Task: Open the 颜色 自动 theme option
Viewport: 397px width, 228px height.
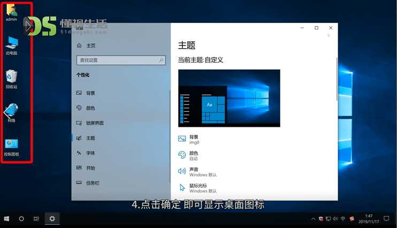Action: tap(188, 156)
